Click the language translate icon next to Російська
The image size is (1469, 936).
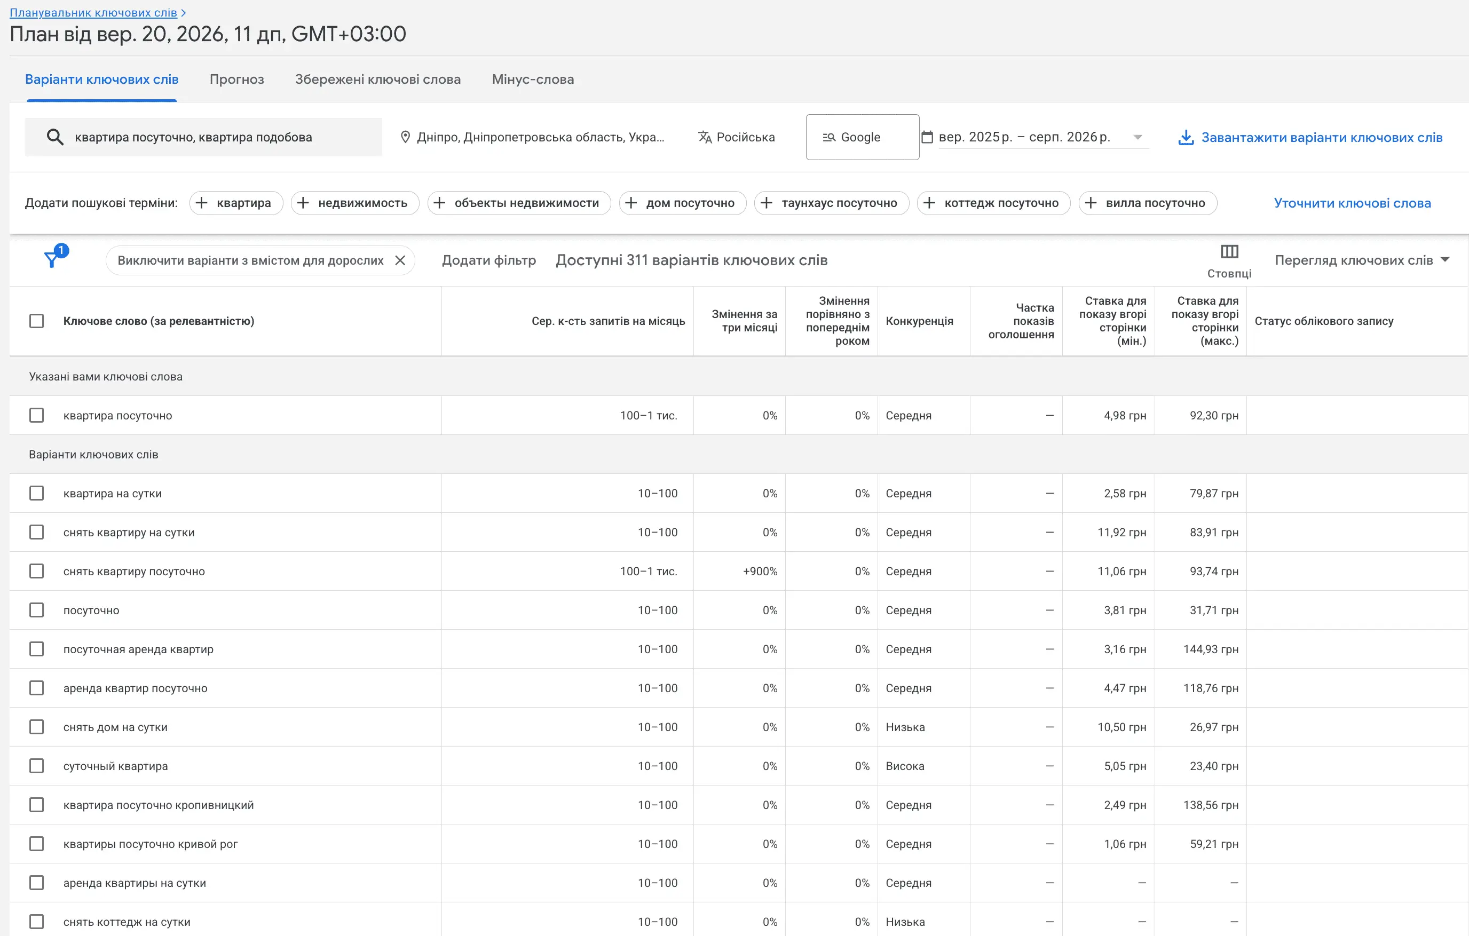[705, 137]
